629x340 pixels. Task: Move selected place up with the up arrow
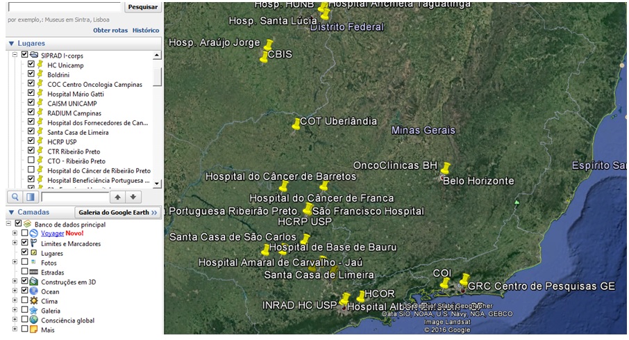coord(117,197)
